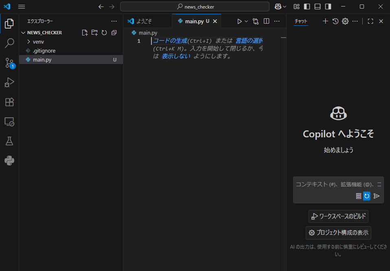Open the Testing flask view
Image resolution: width=390 pixels, height=271 pixels.
click(9, 141)
